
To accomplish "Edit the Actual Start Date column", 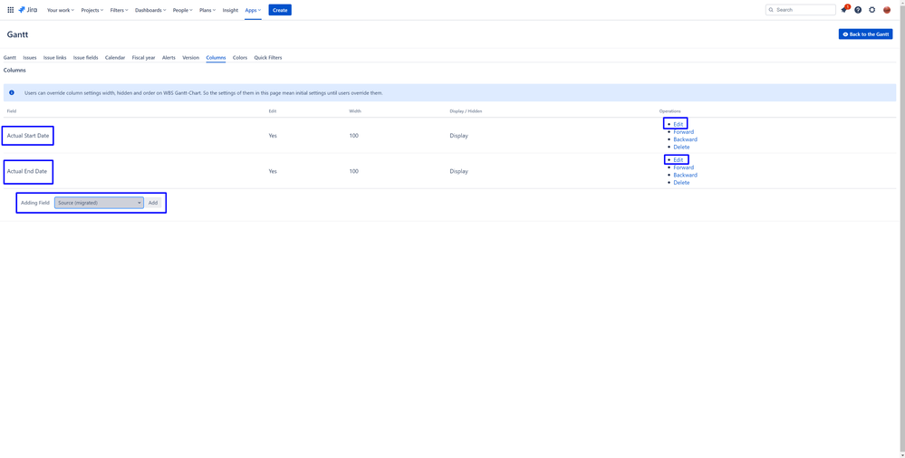I will coord(679,124).
